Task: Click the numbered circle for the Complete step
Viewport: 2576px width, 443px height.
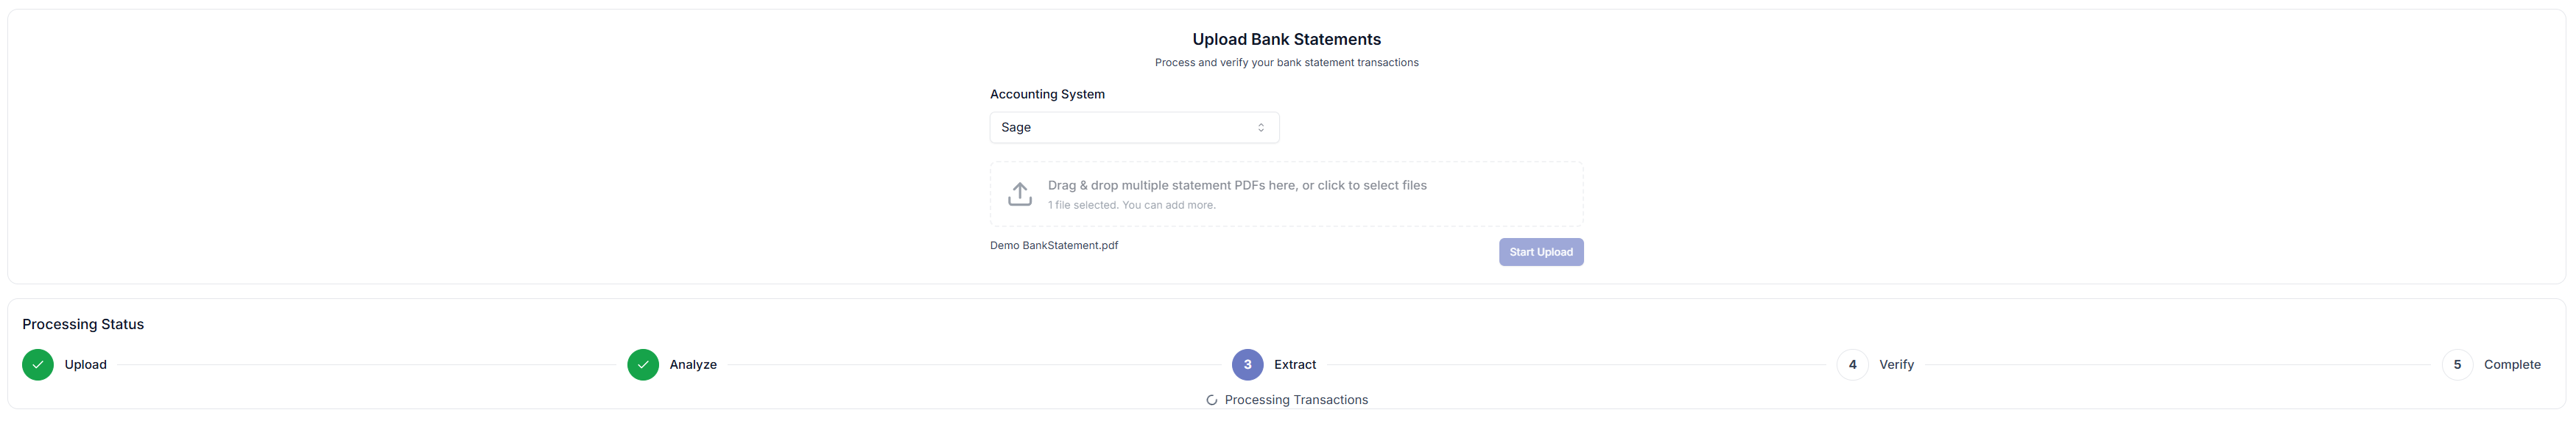Action: (2457, 364)
